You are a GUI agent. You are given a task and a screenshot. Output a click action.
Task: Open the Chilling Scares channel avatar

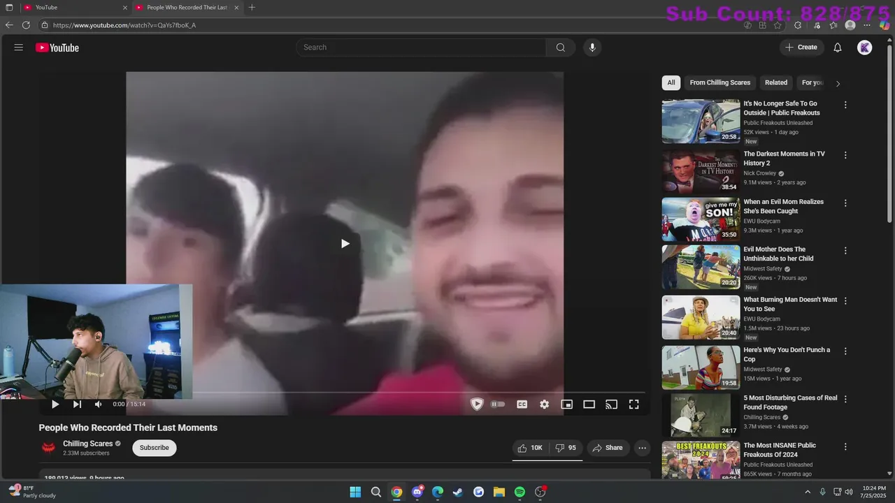48,448
